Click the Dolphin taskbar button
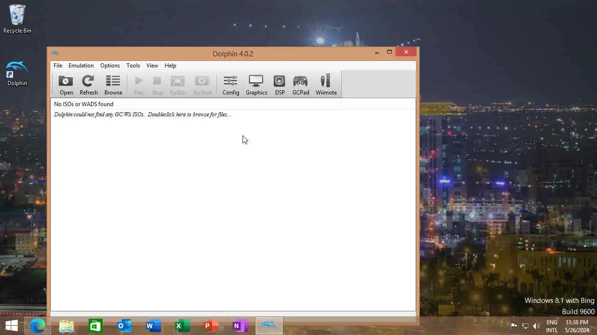Screen dimensions: 597x335 [269, 326]
